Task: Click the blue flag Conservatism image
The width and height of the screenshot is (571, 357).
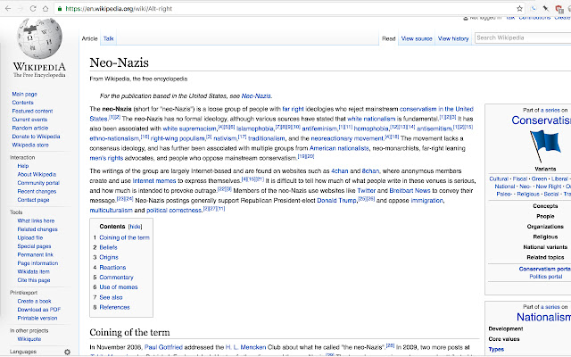Action: [545, 145]
